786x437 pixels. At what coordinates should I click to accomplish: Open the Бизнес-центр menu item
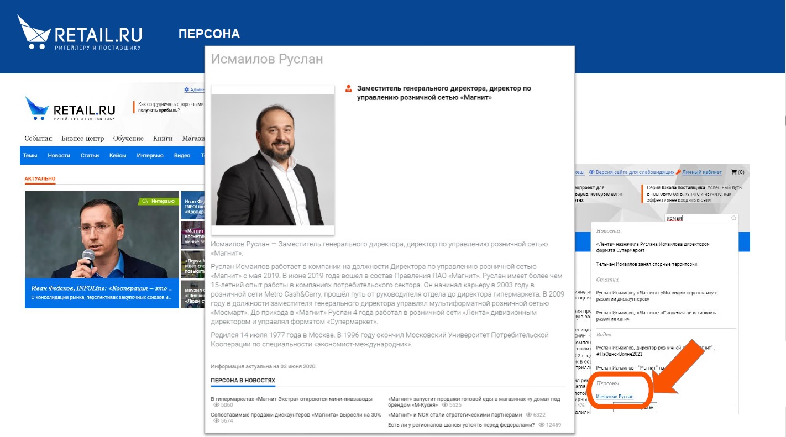point(83,139)
